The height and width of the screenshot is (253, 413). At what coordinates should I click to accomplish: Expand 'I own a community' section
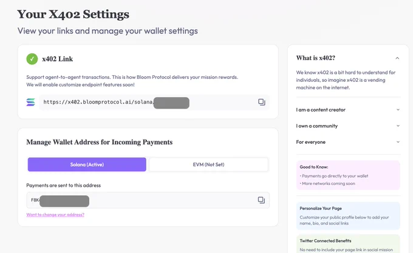coord(348,126)
